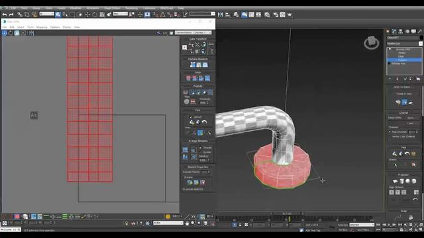Viewport: 424px width, 238px height.
Task: Click Cylindrical map projection icon
Action: click(x=401, y=181)
